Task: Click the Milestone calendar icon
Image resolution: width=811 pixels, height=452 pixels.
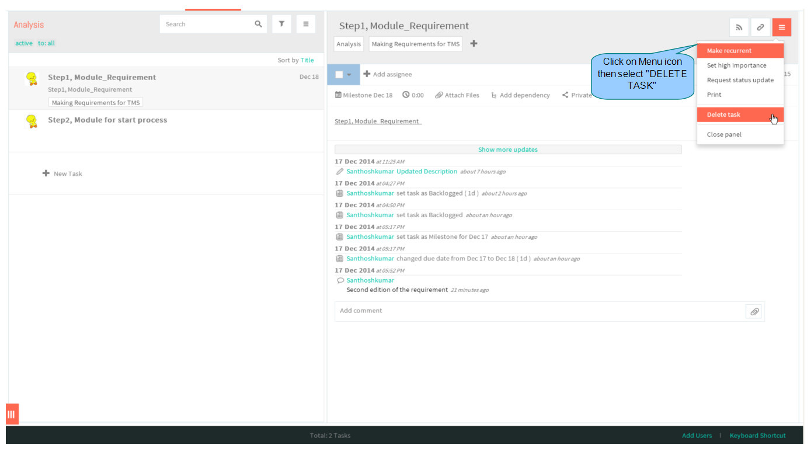Action: point(338,95)
